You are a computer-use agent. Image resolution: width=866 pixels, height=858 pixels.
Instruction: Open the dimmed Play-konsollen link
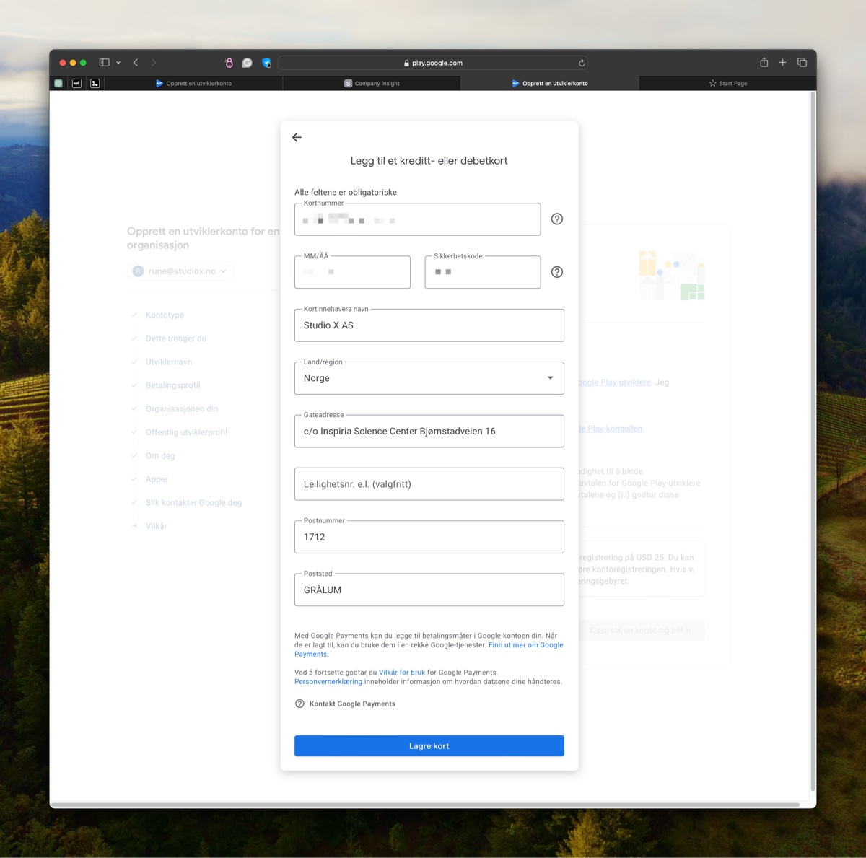(611, 429)
